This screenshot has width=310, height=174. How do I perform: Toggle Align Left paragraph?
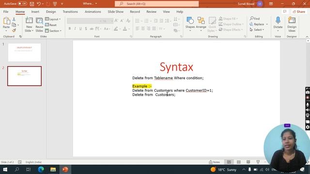click(x=138, y=29)
